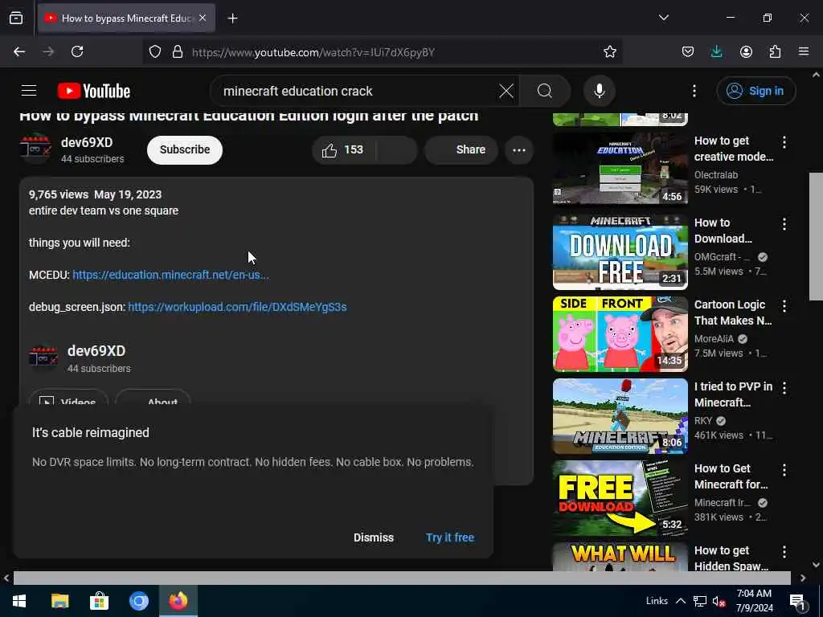Viewport: 823px width, 617px height.
Task: Open the Peppa Pig Side Front thumbnail
Action: 620,333
